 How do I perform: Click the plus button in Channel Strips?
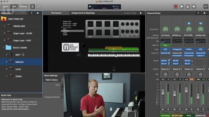pos(198,13)
